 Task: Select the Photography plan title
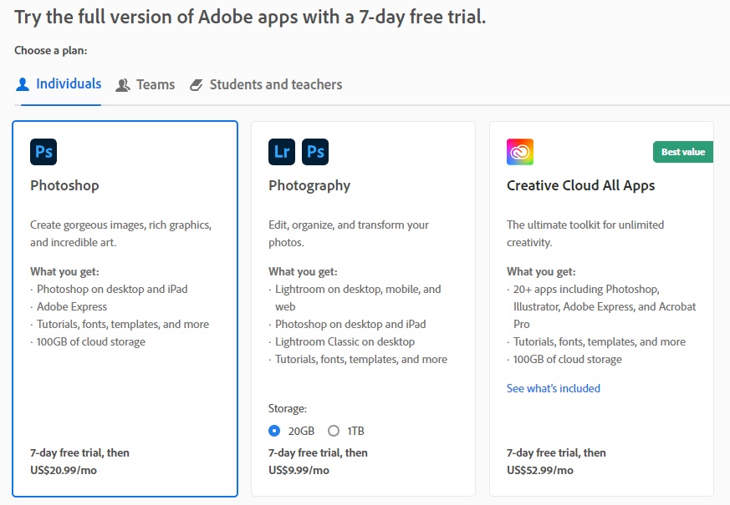(309, 186)
